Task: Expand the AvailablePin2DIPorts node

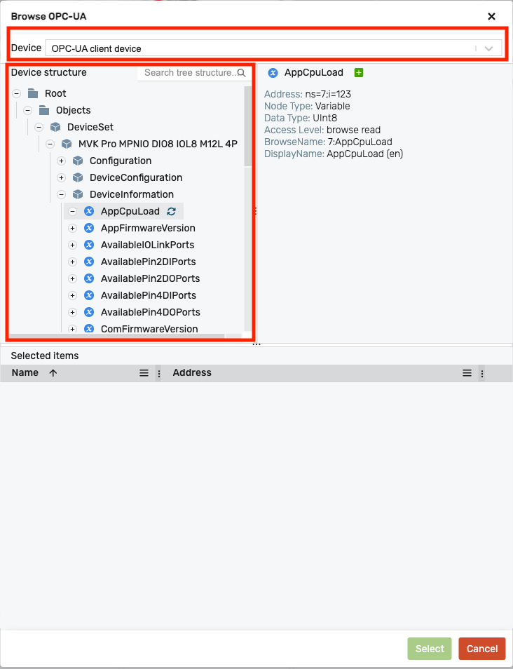Action: (72, 262)
